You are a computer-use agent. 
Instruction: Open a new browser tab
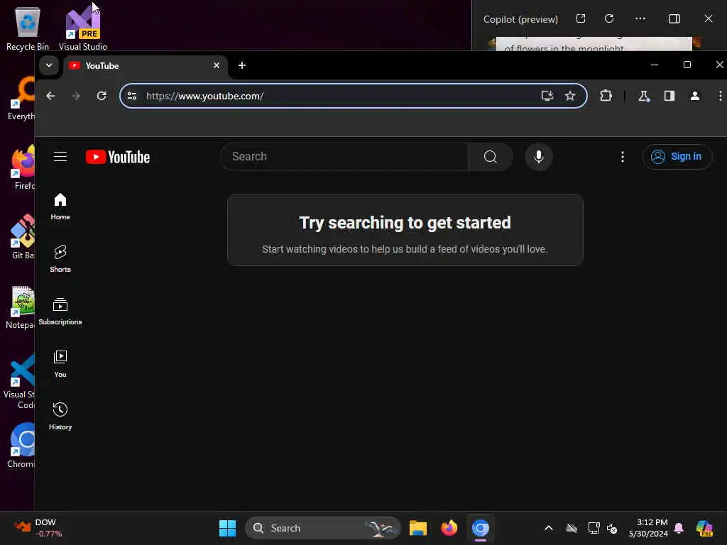(241, 65)
